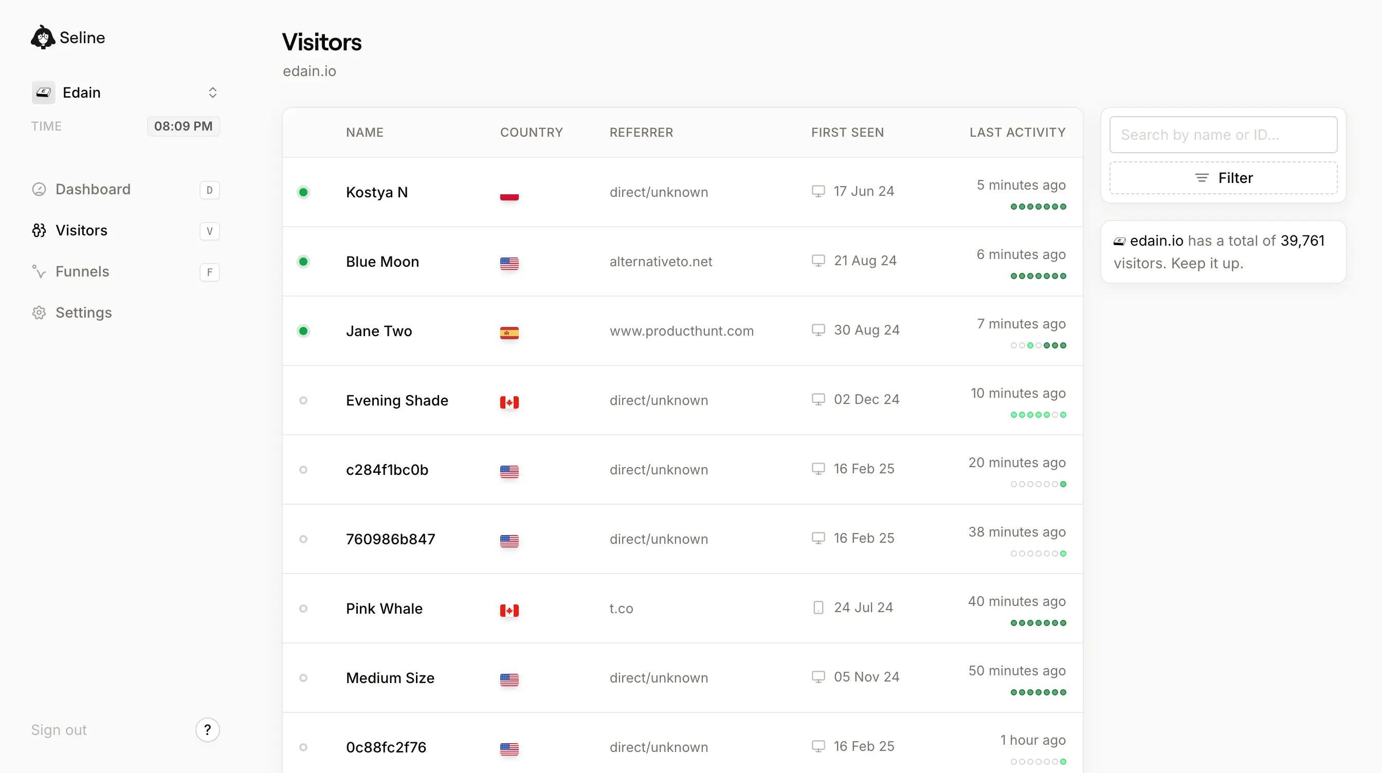The width and height of the screenshot is (1382, 773).
Task: Open the Filter options button
Action: (x=1223, y=178)
